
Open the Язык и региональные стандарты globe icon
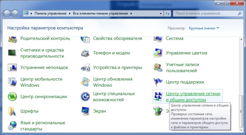[x=12, y=126]
